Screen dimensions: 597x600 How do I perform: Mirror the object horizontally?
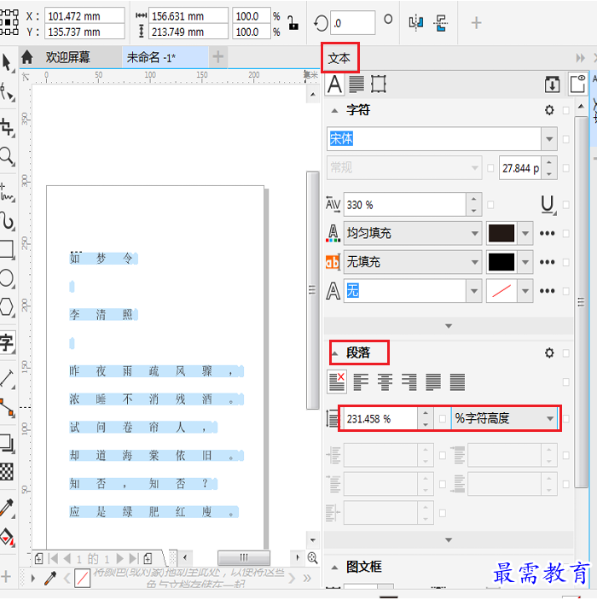pos(415,23)
